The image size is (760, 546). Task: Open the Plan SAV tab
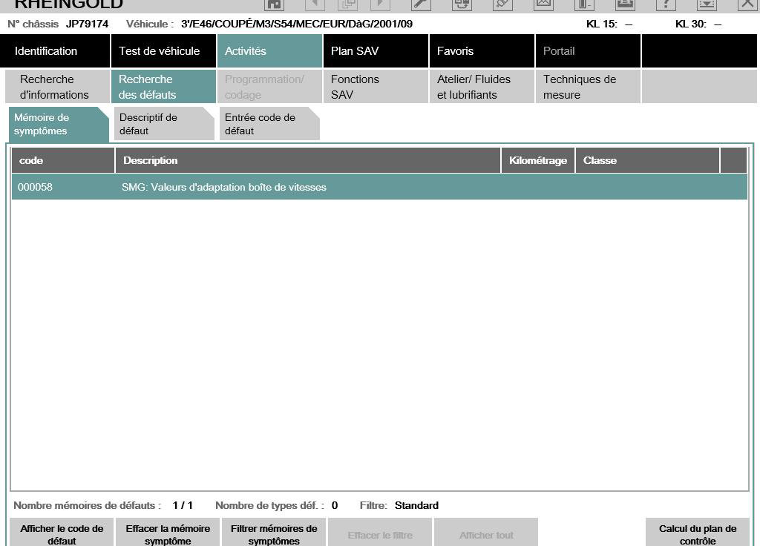(376, 51)
